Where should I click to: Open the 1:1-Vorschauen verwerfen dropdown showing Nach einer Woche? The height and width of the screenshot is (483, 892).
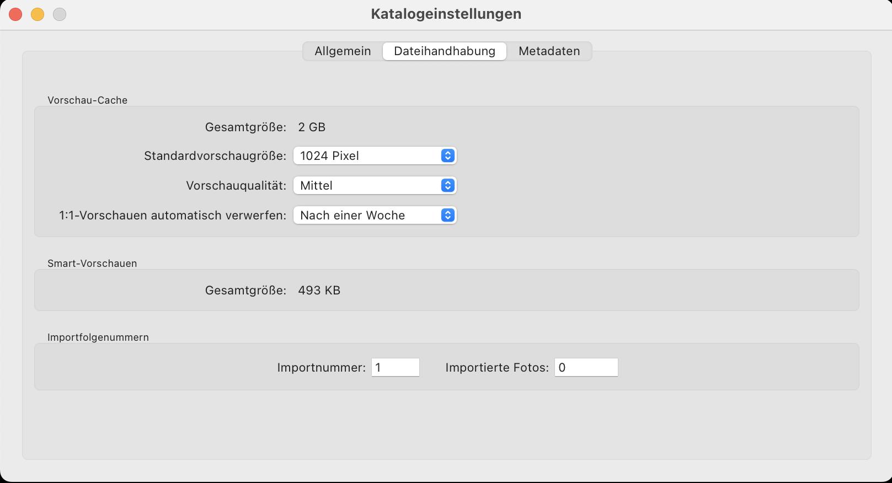tap(375, 215)
